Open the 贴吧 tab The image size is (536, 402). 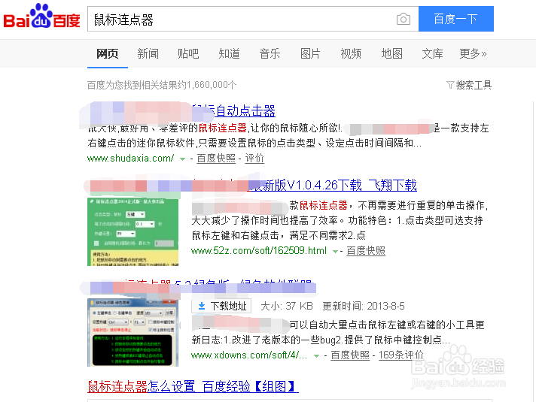[188, 53]
